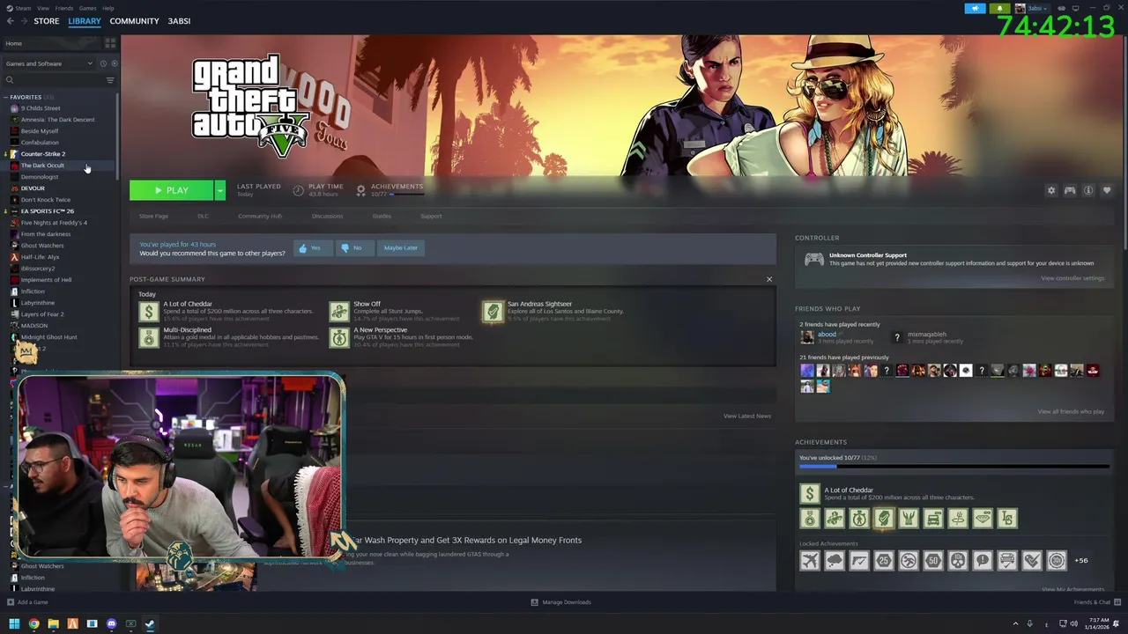This screenshot has width=1128, height=634.
Task: Click the library search magnifier icon
Action: [10, 80]
